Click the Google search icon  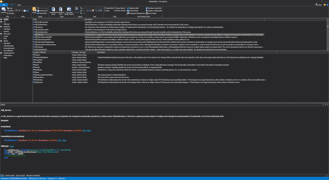click(10, 13)
